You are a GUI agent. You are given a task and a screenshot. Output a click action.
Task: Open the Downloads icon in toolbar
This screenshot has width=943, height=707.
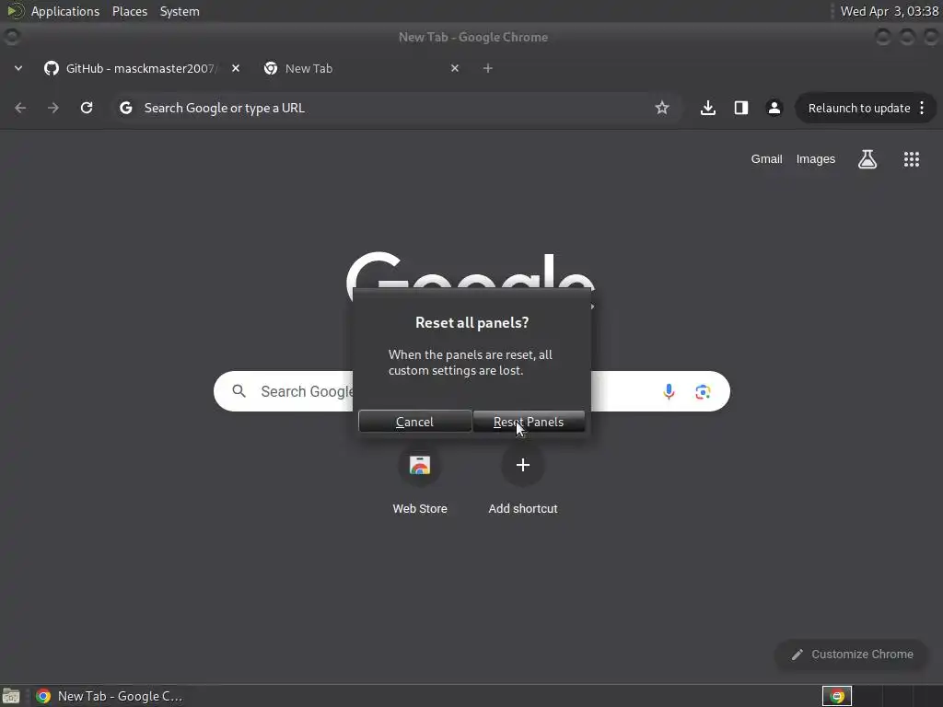708,108
